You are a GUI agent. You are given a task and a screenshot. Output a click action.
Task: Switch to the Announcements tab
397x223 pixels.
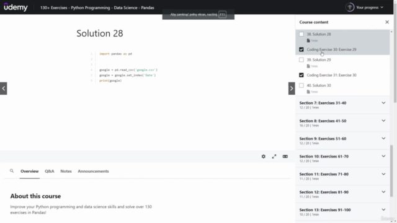coord(93,171)
